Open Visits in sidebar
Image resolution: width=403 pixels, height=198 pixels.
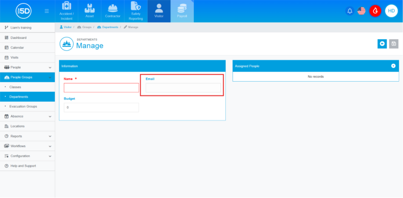27,58
